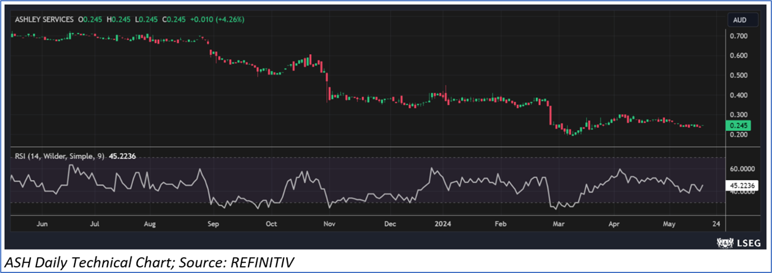Click the AUD currency button
Viewport: 772px width, 273px height.
(742, 20)
